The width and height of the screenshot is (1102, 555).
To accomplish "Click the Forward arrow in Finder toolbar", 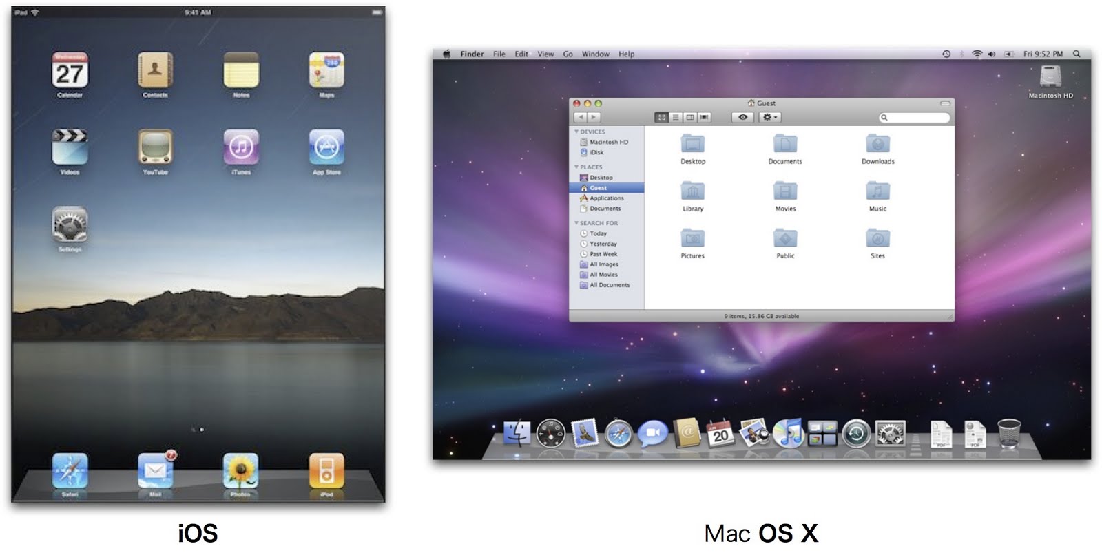I will click(x=594, y=118).
